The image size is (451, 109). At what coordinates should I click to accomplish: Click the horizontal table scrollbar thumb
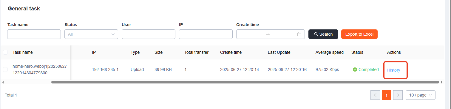pos(245,82)
